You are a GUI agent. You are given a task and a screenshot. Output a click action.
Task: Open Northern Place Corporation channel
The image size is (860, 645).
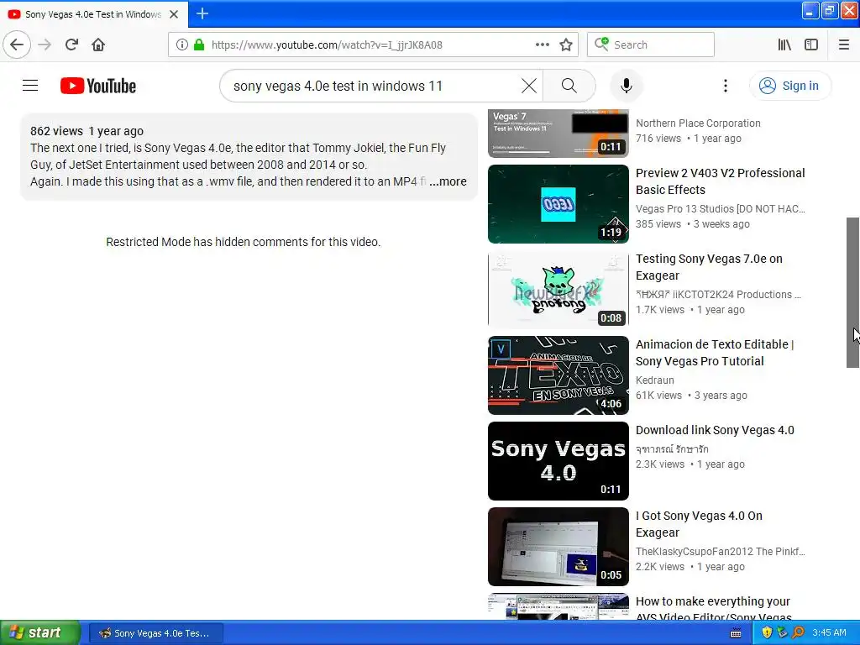coord(698,123)
